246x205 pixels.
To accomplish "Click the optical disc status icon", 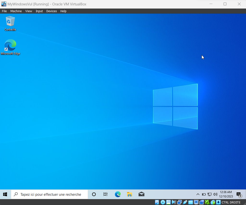I will coord(163,202).
